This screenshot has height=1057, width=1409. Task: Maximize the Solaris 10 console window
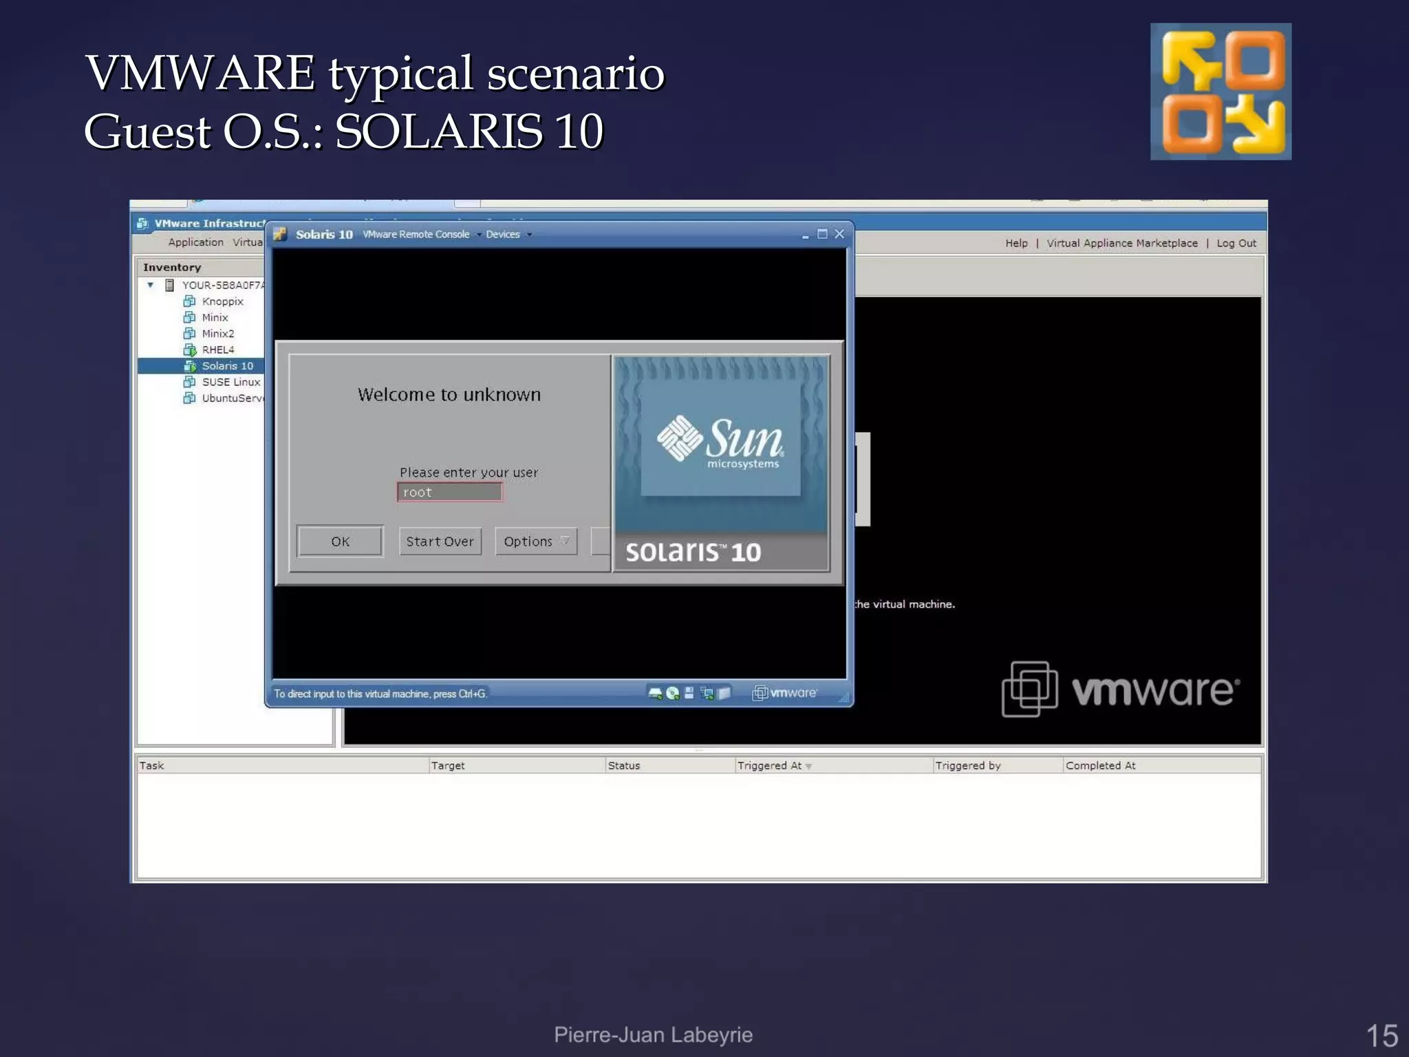click(x=822, y=234)
